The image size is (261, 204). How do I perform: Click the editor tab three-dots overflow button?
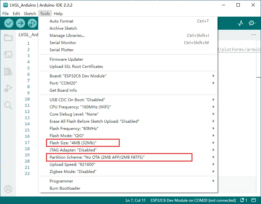253,35
